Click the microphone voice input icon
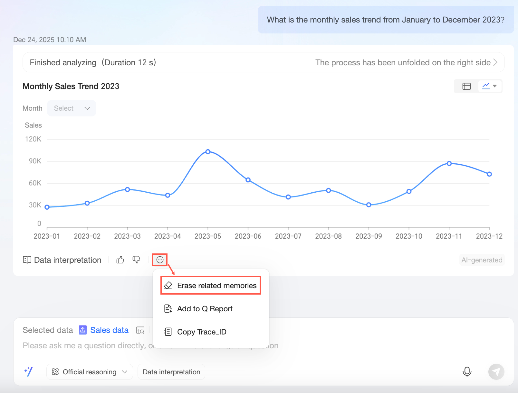Screen dimensions: 518x393 (467, 372)
